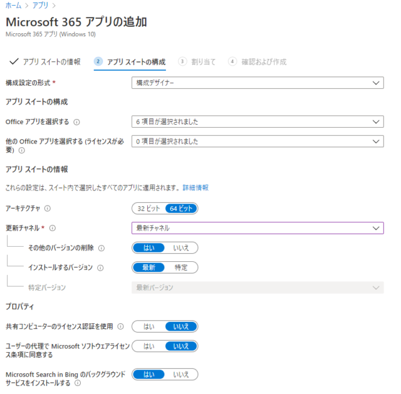Click アプリ breadcrumb link
Image resolution: width=401 pixels, height=394 pixels.
(40, 6)
